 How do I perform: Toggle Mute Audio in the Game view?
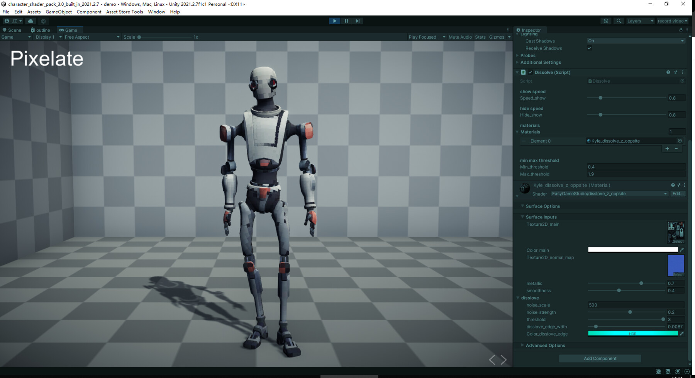[x=460, y=37]
